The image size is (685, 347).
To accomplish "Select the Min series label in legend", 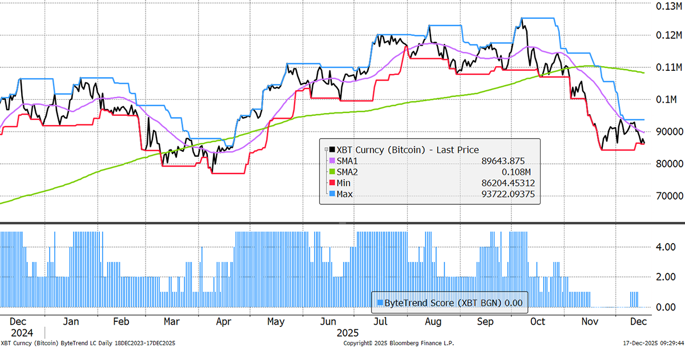I will click(x=342, y=184).
